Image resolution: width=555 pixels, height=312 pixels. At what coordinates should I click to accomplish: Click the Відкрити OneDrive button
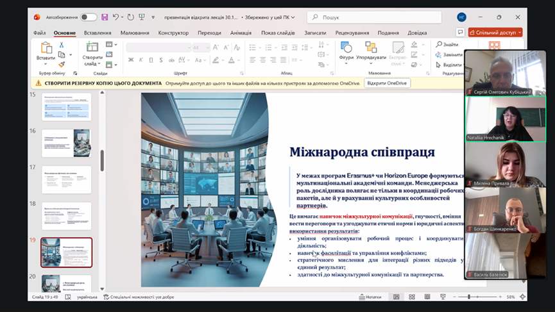pyautogui.click(x=387, y=83)
